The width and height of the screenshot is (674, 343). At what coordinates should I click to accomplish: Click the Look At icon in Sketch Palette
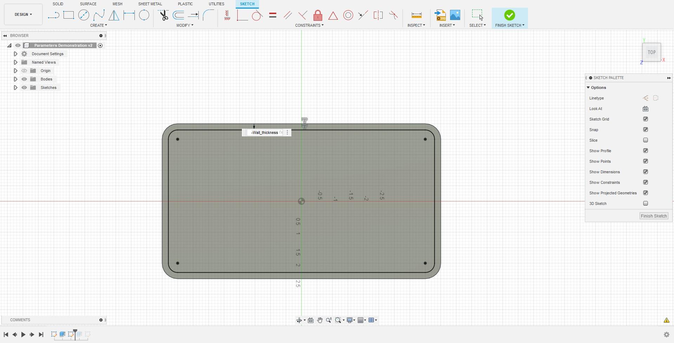646,109
